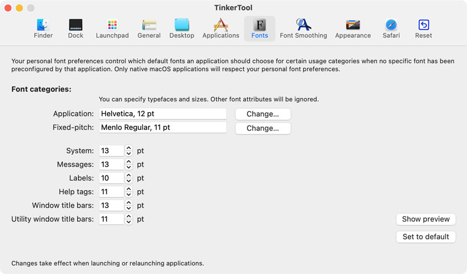Click Change button for Application font
Viewport: 467px width, 274px height.
tap(263, 114)
